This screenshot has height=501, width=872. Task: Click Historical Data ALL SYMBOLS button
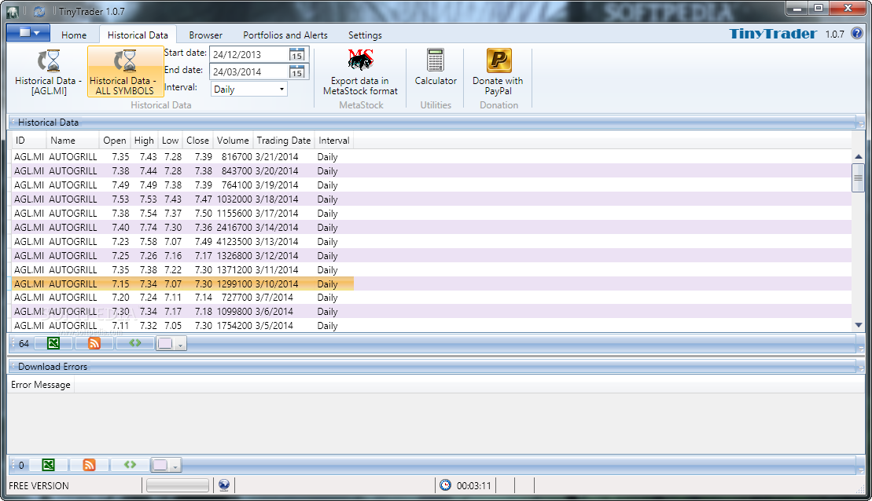pos(125,71)
